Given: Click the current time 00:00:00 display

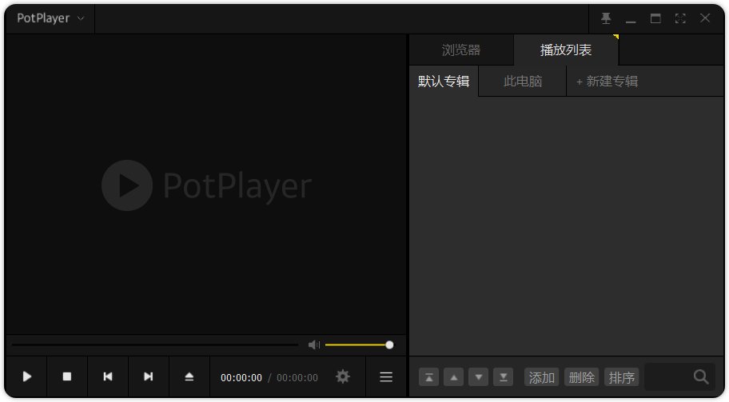Looking at the screenshot, I should (x=241, y=378).
